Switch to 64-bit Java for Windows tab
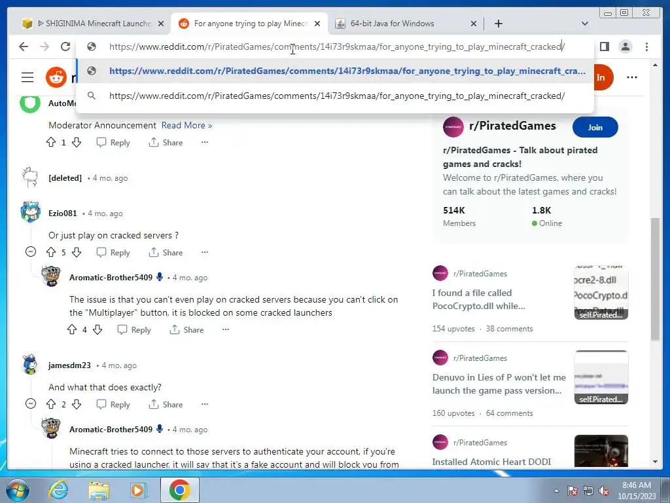Viewport: 670px width, 503px height. pos(406,24)
